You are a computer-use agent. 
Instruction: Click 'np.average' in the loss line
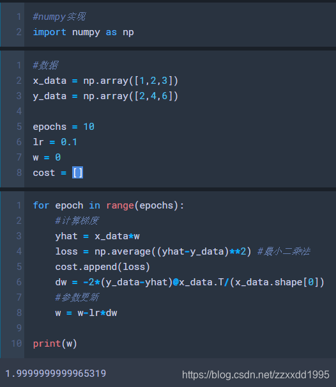coord(123,251)
